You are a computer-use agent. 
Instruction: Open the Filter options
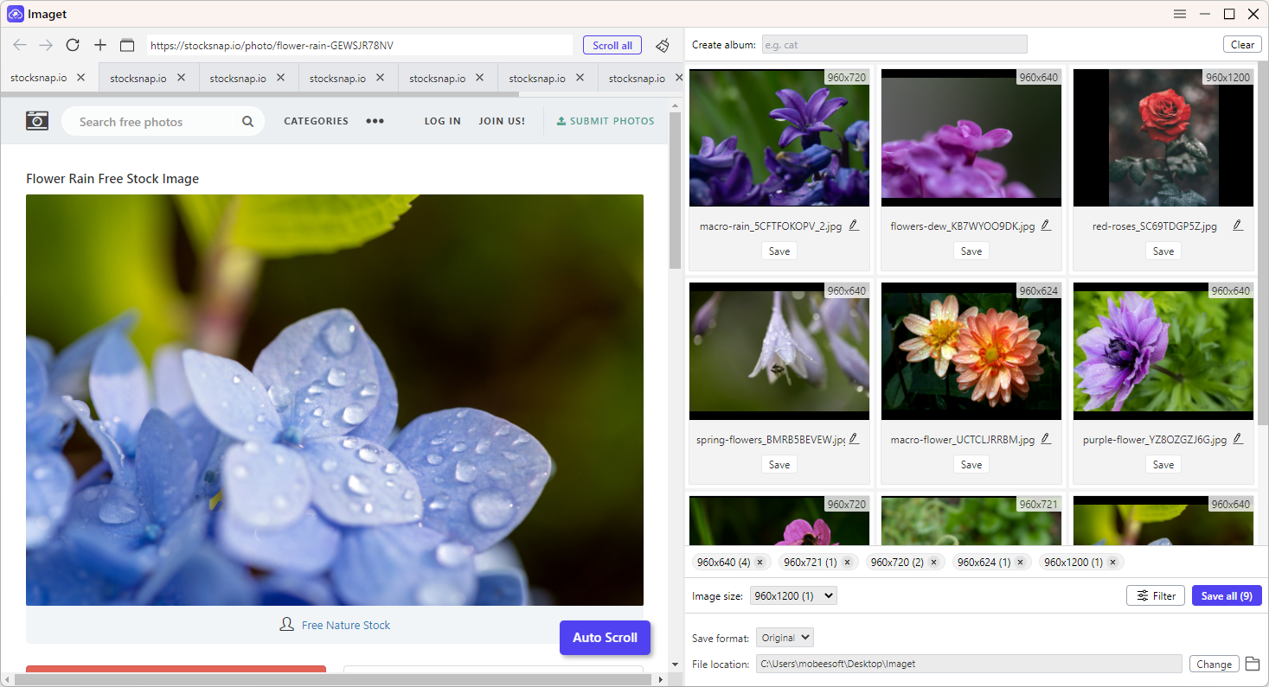(x=1156, y=595)
